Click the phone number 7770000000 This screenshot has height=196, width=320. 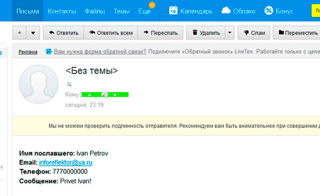70,171
